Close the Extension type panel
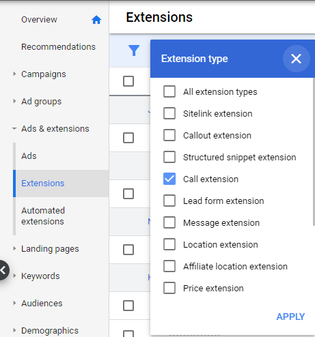This screenshot has width=315, height=337. [x=296, y=59]
